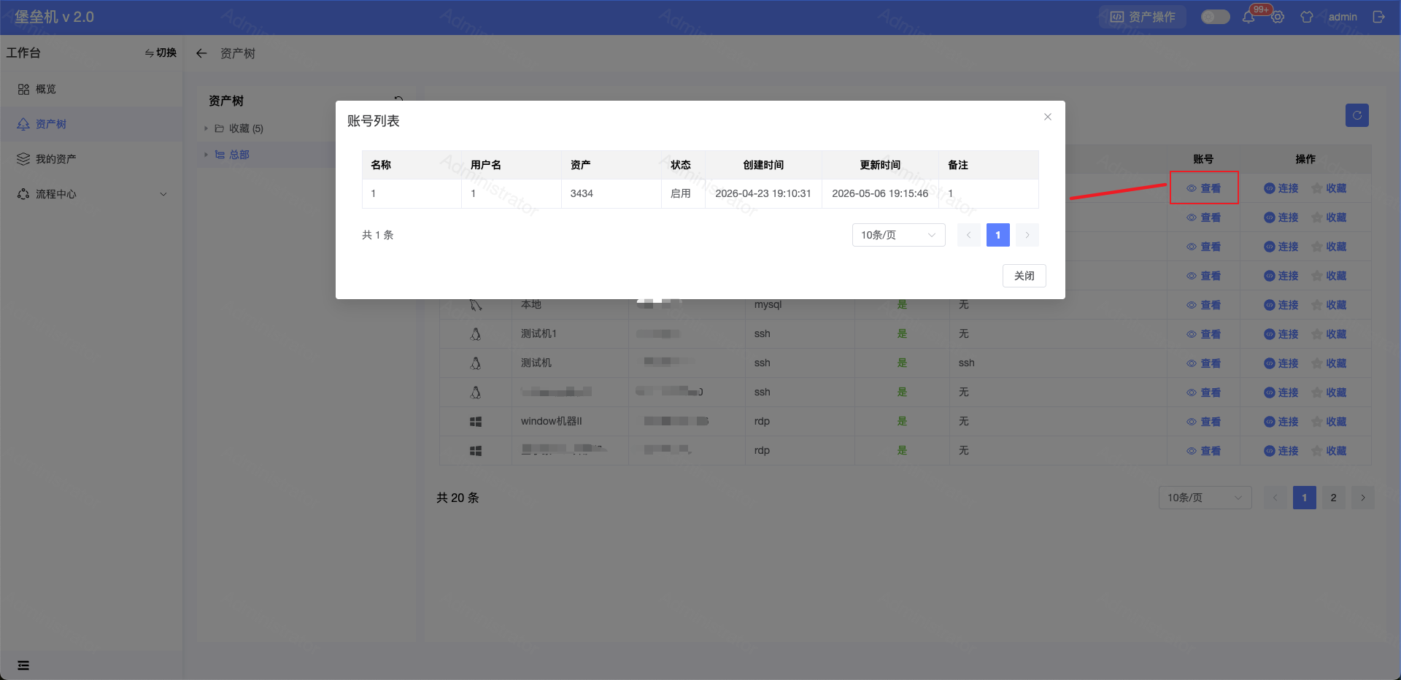Favorite the 测试机1 row with 收藏 star
The height and width of the screenshot is (680, 1401).
click(1329, 334)
